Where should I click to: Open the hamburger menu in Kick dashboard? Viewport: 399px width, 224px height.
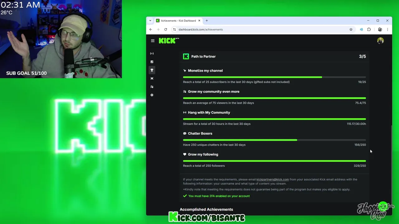coord(153,41)
